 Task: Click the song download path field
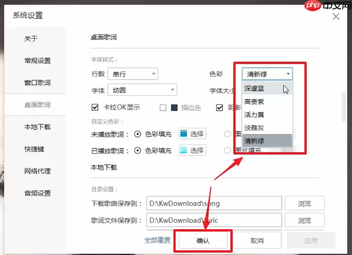214,203
